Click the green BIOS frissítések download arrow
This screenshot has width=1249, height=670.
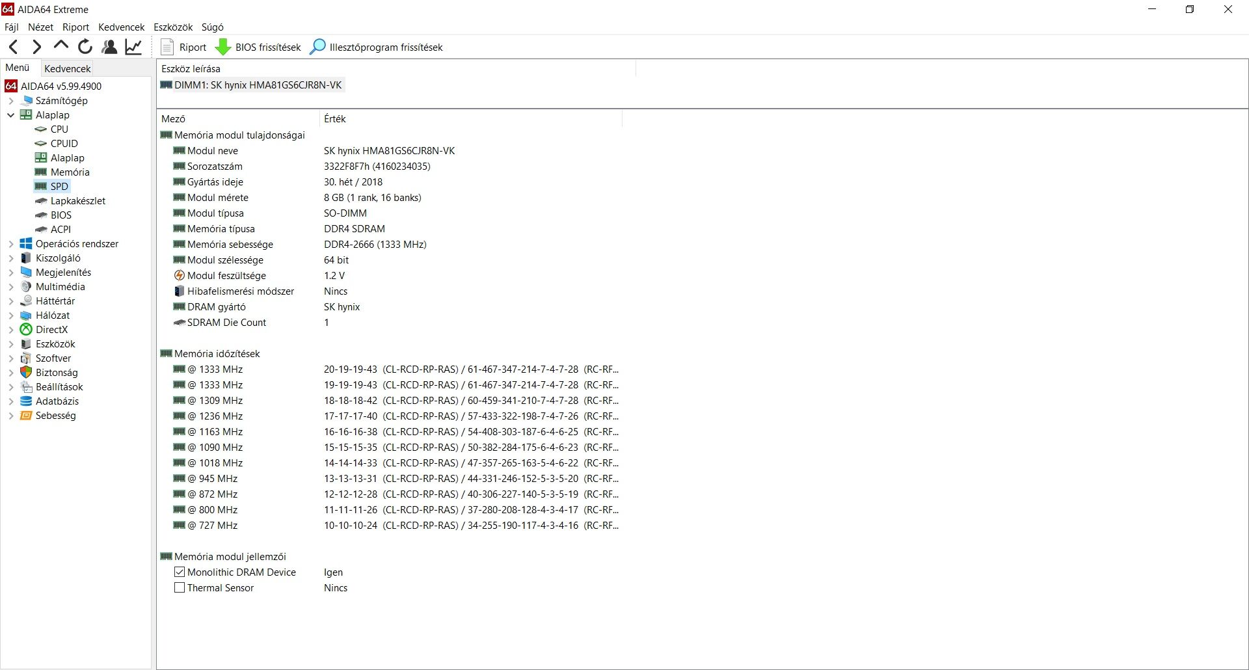223,47
